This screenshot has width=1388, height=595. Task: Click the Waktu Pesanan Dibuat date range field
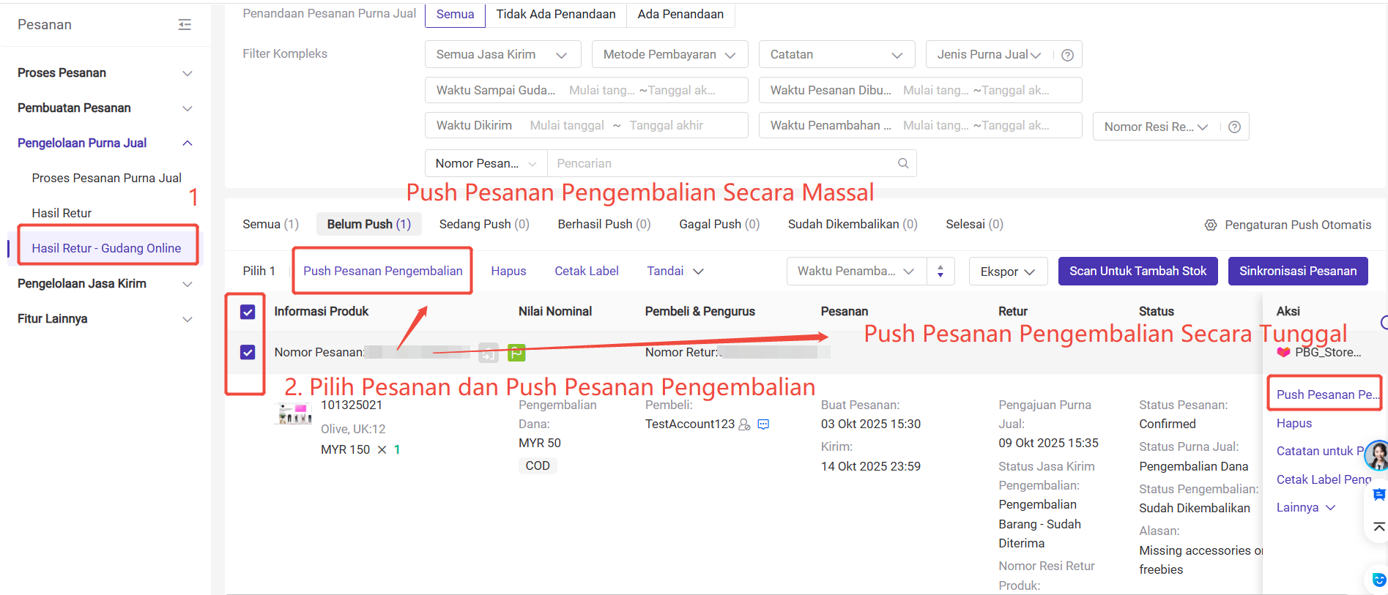point(921,90)
